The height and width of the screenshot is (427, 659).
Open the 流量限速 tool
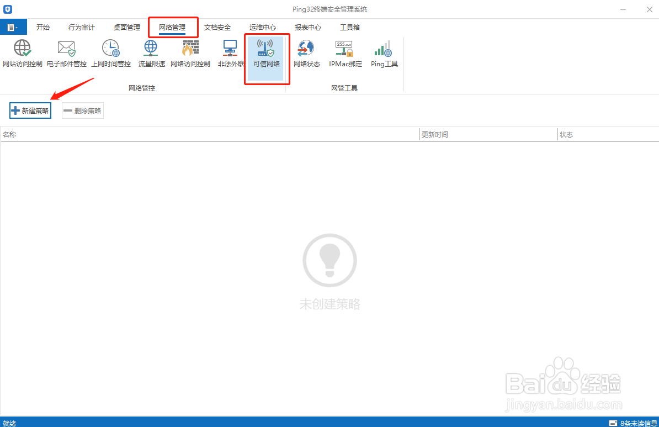[151, 54]
